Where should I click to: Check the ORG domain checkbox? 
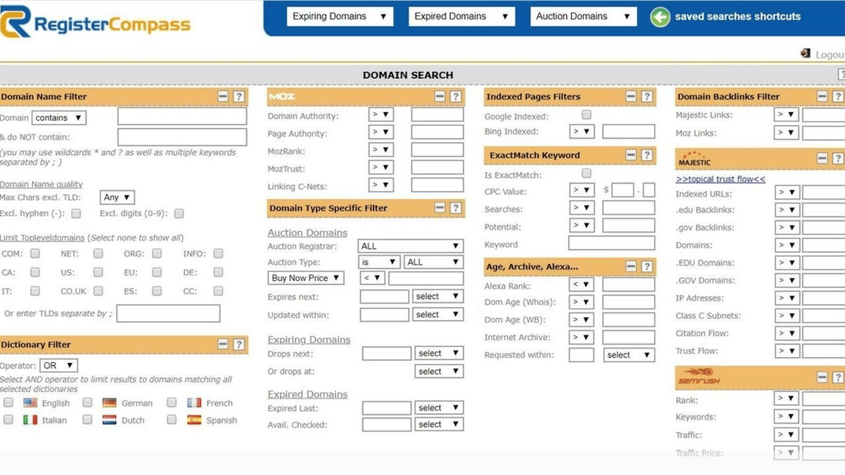tap(157, 254)
